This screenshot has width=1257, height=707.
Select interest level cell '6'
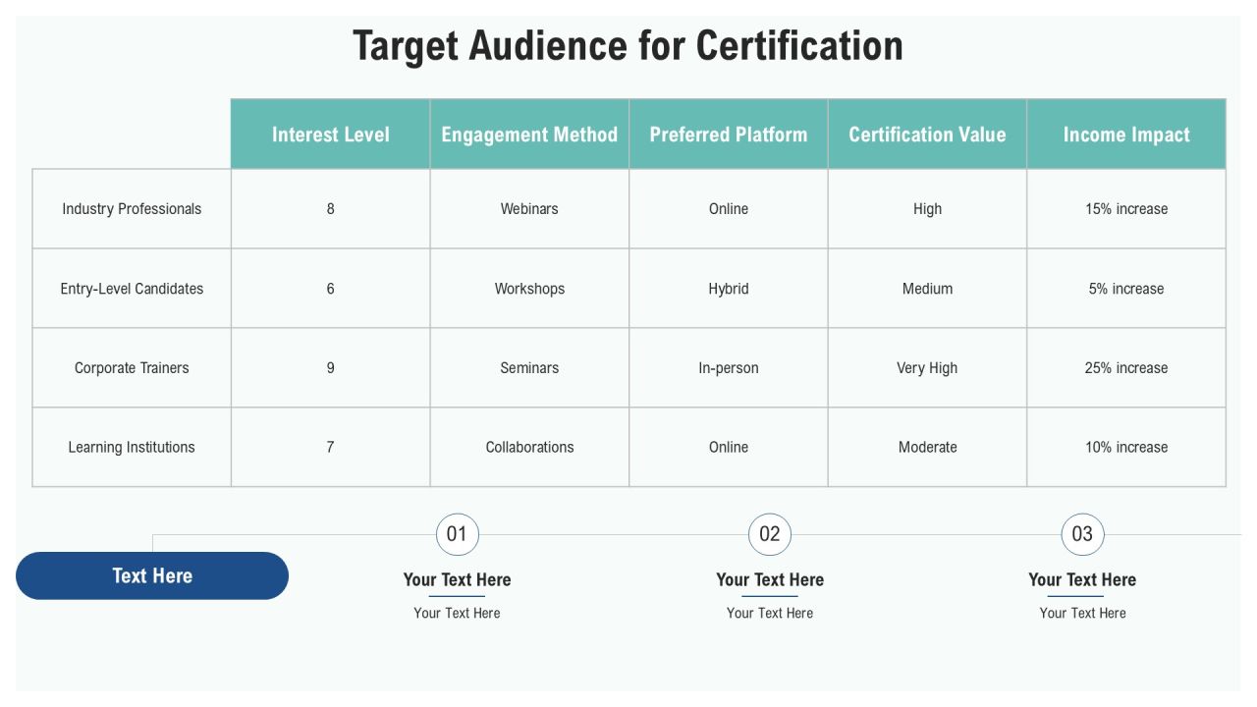[331, 289]
